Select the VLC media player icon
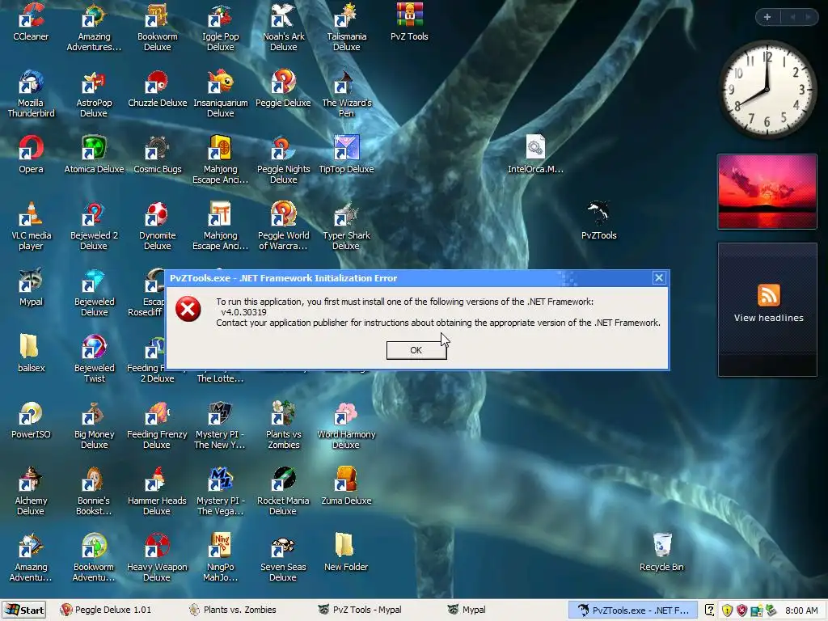828x621 pixels. click(x=31, y=226)
